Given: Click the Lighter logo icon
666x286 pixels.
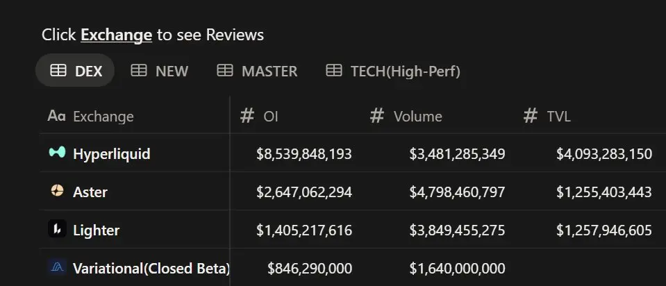Looking at the screenshot, I should tap(57, 229).
